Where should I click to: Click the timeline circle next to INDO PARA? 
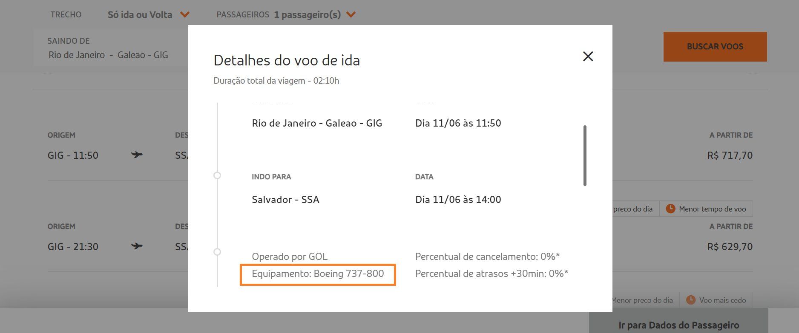pos(217,175)
